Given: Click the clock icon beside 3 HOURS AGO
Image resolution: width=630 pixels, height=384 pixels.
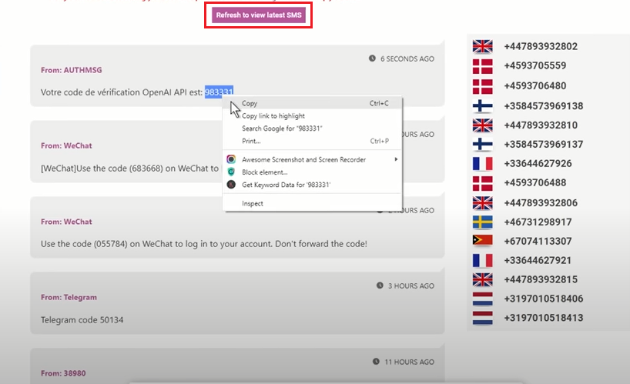Looking at the screenshot, I should click(380, 285).
